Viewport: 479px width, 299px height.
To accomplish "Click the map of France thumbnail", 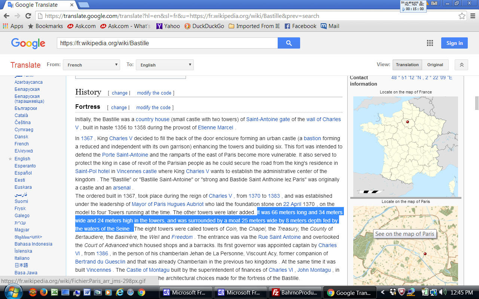I will point(405,146).
